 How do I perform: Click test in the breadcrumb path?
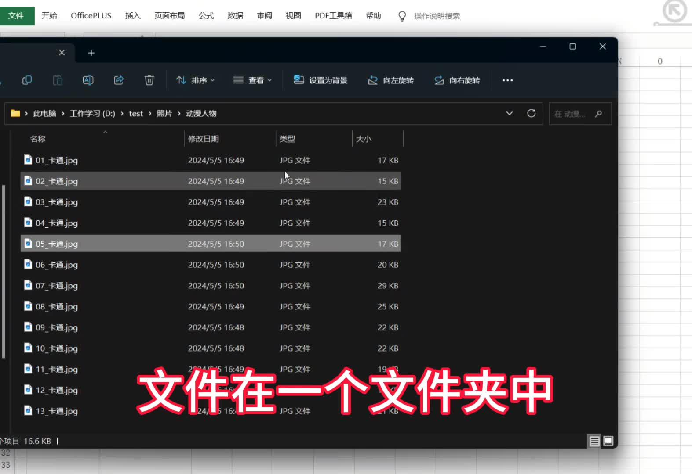(136, 114)
